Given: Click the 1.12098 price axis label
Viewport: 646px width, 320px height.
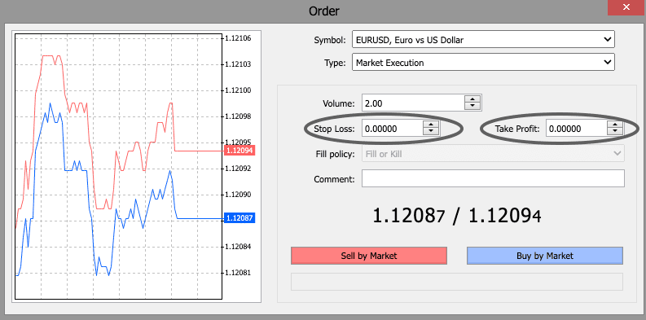Looking at the screenshot, I should pos(239,116).
